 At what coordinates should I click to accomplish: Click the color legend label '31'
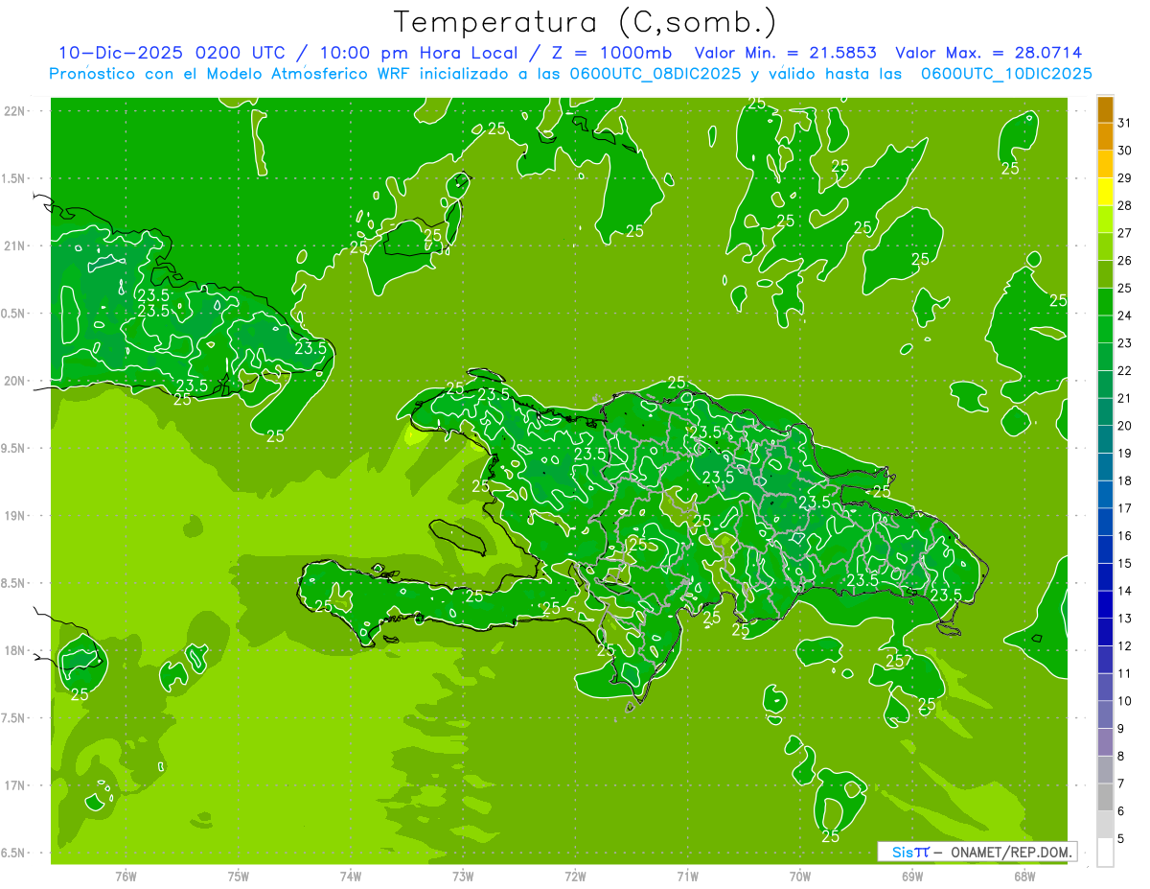[1124, 124]
